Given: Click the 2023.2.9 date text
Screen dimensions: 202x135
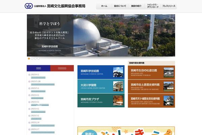Looking at the screenshot, I should [x=35, y=123].
